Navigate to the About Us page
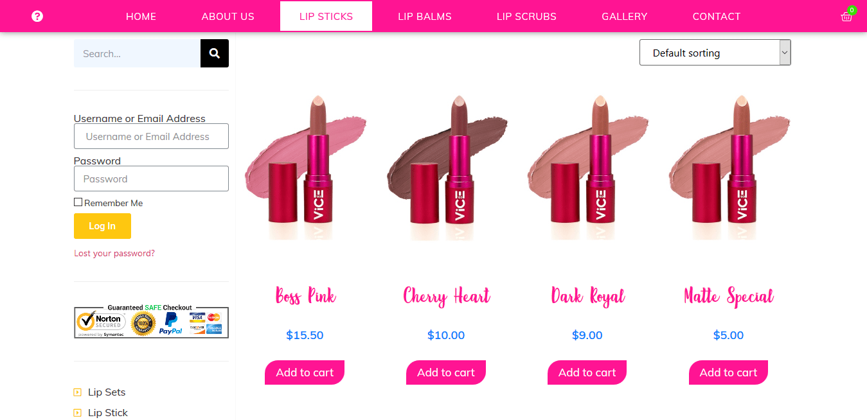 tap(228, 16)
